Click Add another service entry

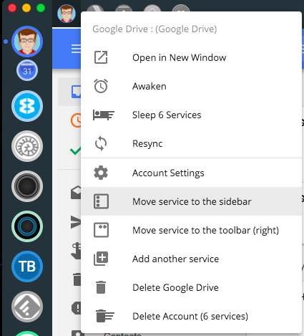(191, 259)
